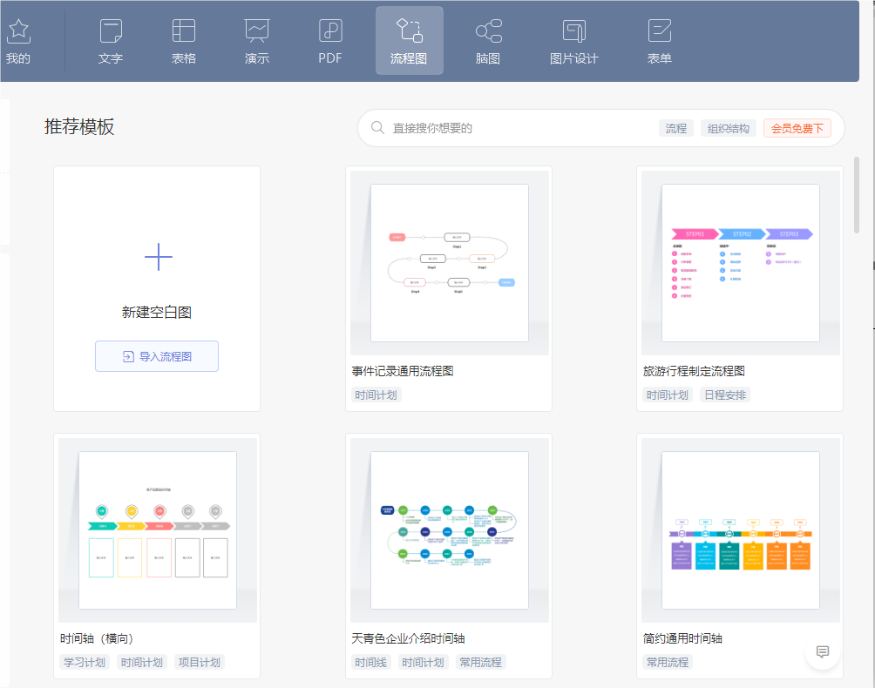Switch to the 流程图 tab
The width and height of the screenshot is (875, 688).
[409, 40]
